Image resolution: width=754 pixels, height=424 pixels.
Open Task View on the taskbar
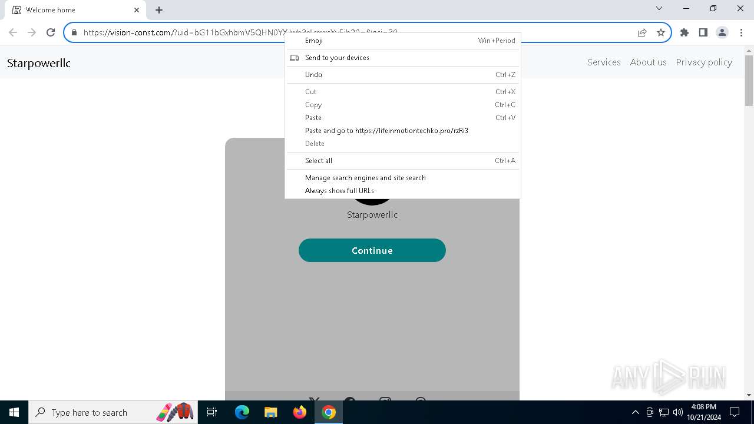click(x=212, y=412)
